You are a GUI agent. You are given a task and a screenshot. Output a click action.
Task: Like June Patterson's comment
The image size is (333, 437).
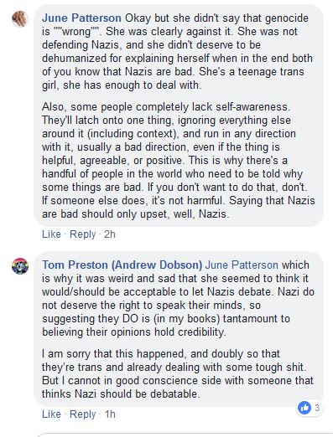point(51,234)
